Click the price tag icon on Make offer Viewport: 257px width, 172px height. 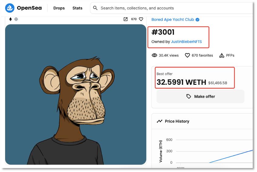[189, 97]
